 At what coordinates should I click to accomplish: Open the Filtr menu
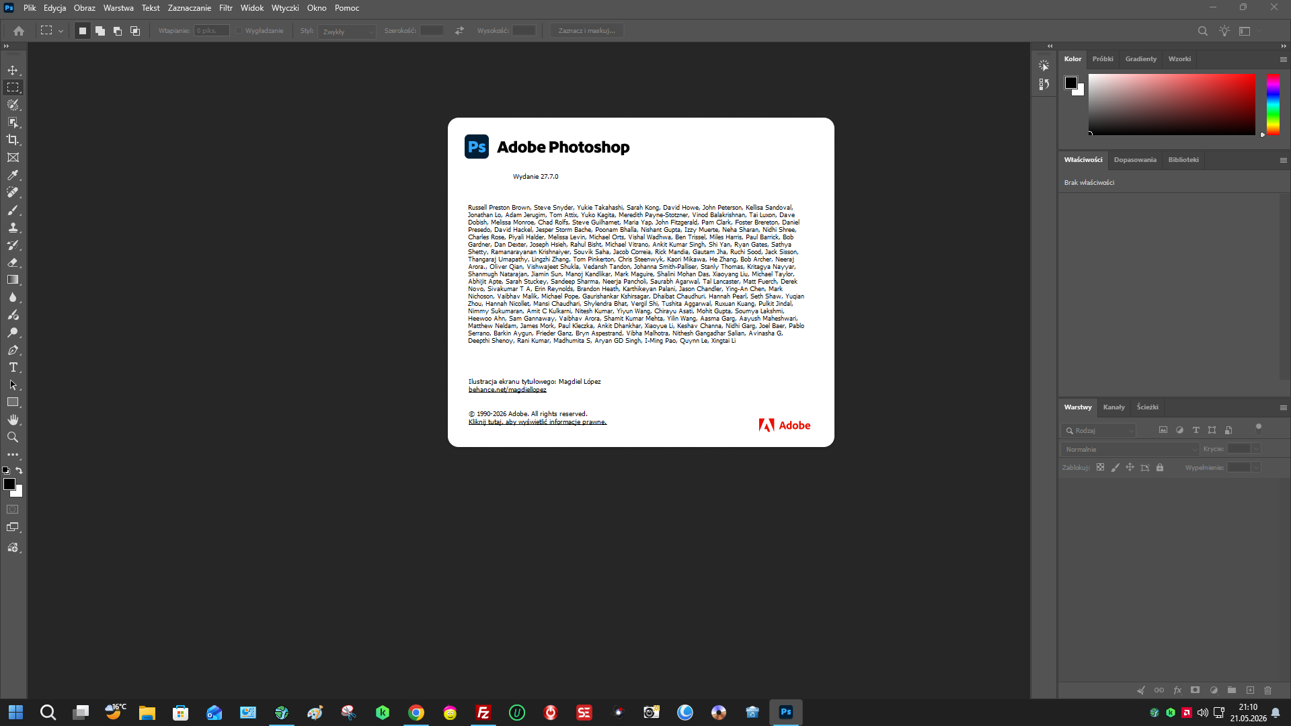point(226,8)
